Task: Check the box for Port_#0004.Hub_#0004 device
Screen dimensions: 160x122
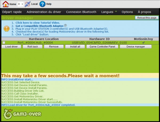Action: [x=4, y=43]
